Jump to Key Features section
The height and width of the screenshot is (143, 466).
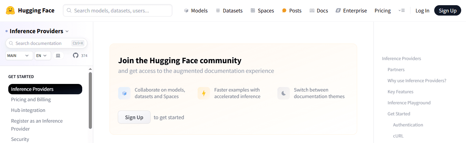(400, 92)
